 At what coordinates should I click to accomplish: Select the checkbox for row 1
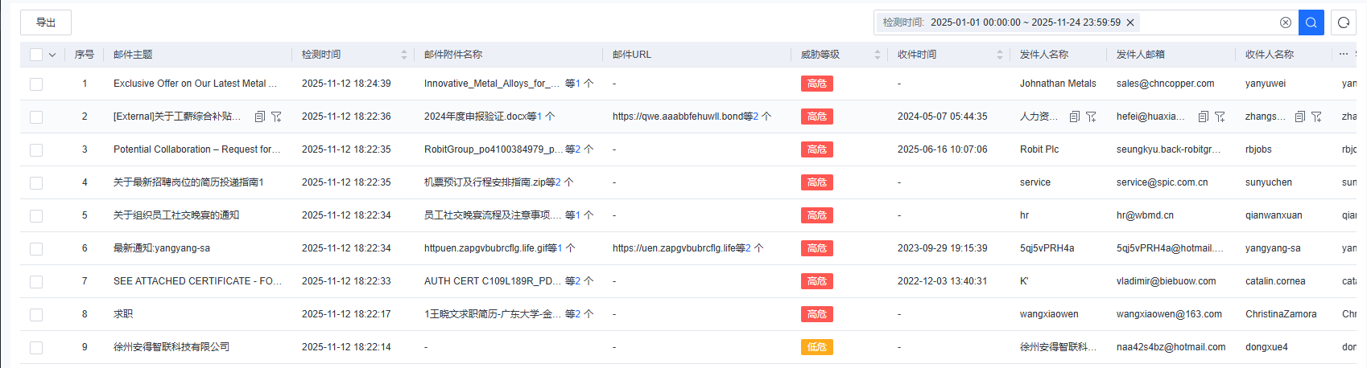click(36, 84)
